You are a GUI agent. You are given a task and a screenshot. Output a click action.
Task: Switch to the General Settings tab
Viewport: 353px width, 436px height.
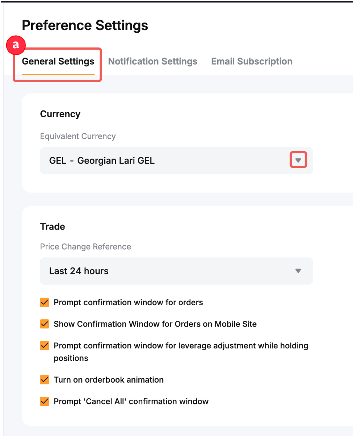click(58, 61)
